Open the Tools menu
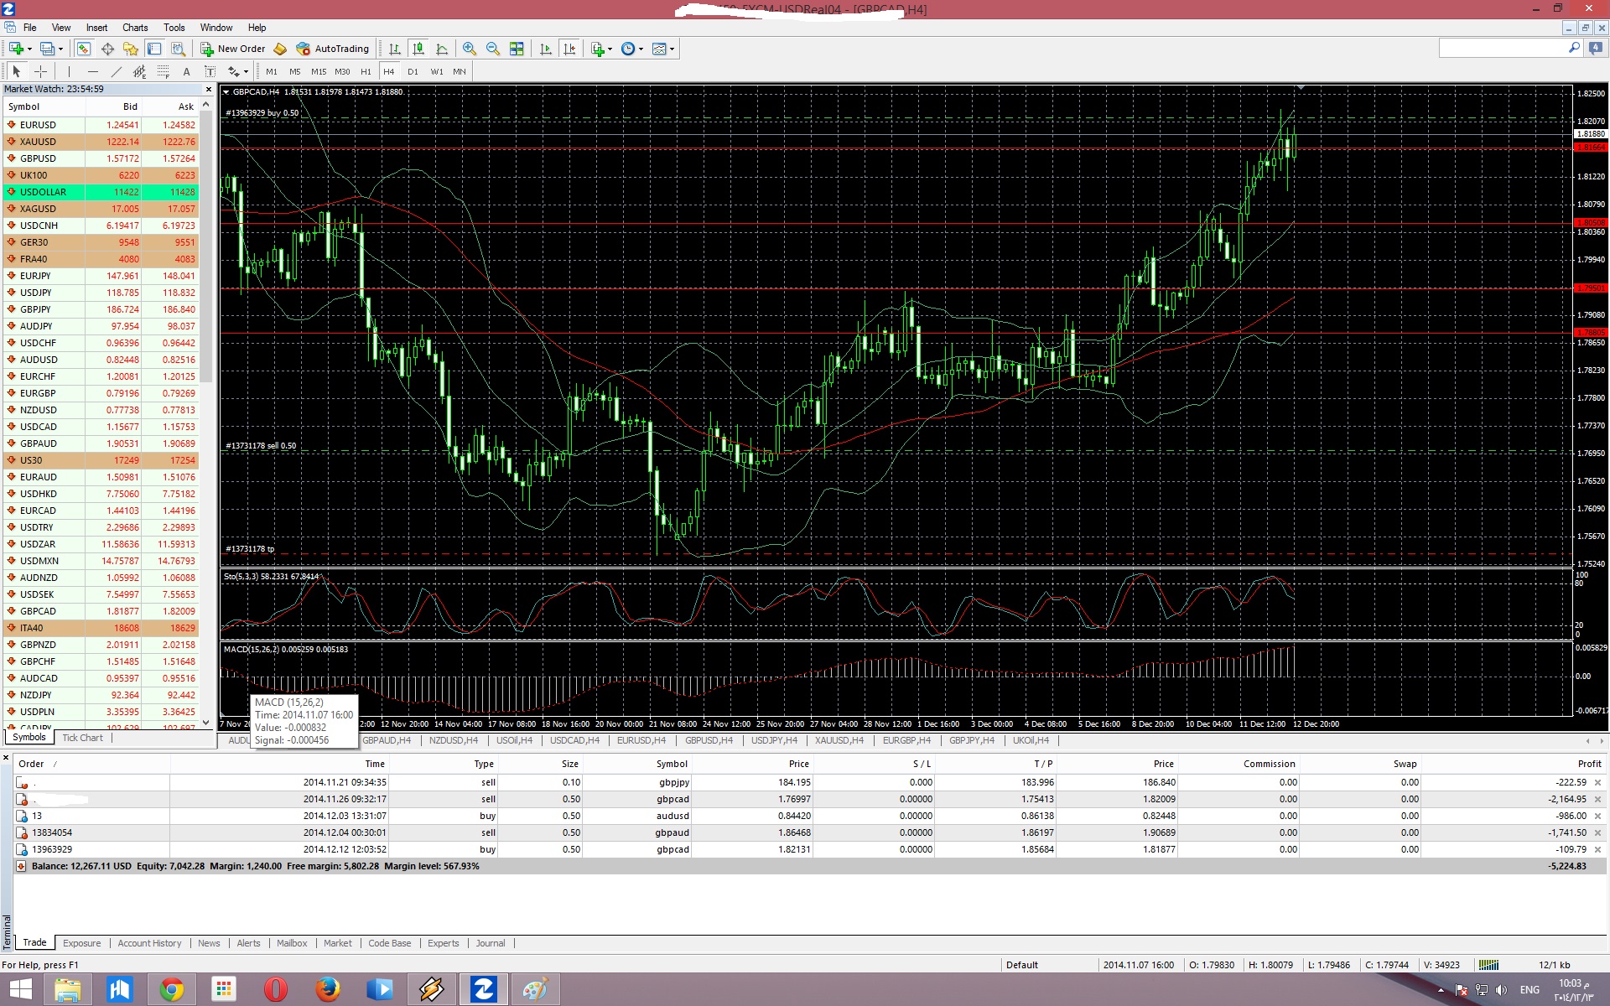This screenshot has height=1006, width=1610. [174, 28]
